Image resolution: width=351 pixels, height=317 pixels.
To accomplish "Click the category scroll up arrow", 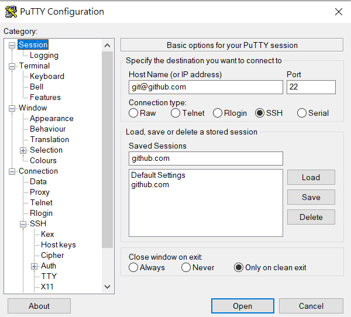I will [x=107, y=46].
